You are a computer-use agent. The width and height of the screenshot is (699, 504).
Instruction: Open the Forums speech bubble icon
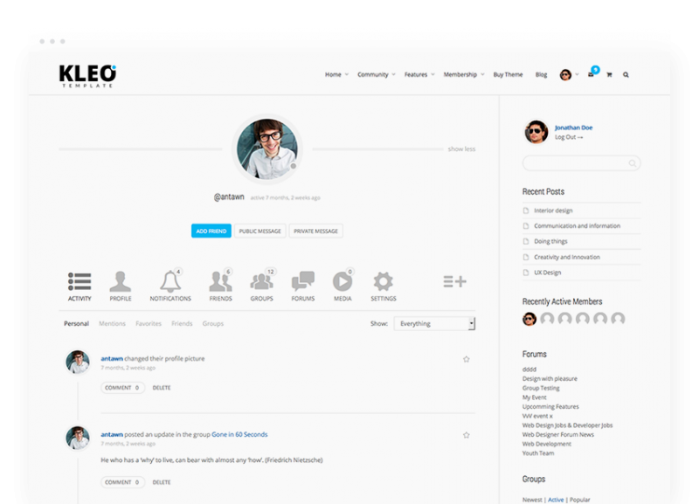click(x=302, y=281)
